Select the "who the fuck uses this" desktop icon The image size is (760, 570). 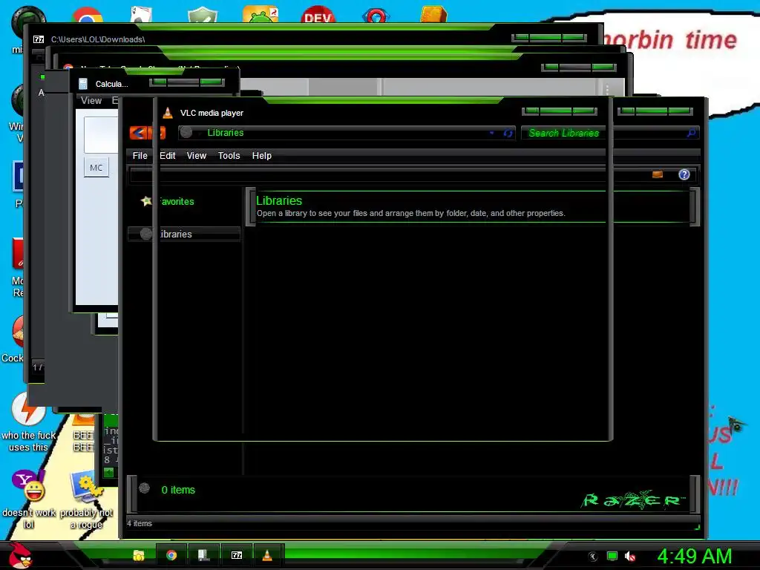click(x=28, y=422)
